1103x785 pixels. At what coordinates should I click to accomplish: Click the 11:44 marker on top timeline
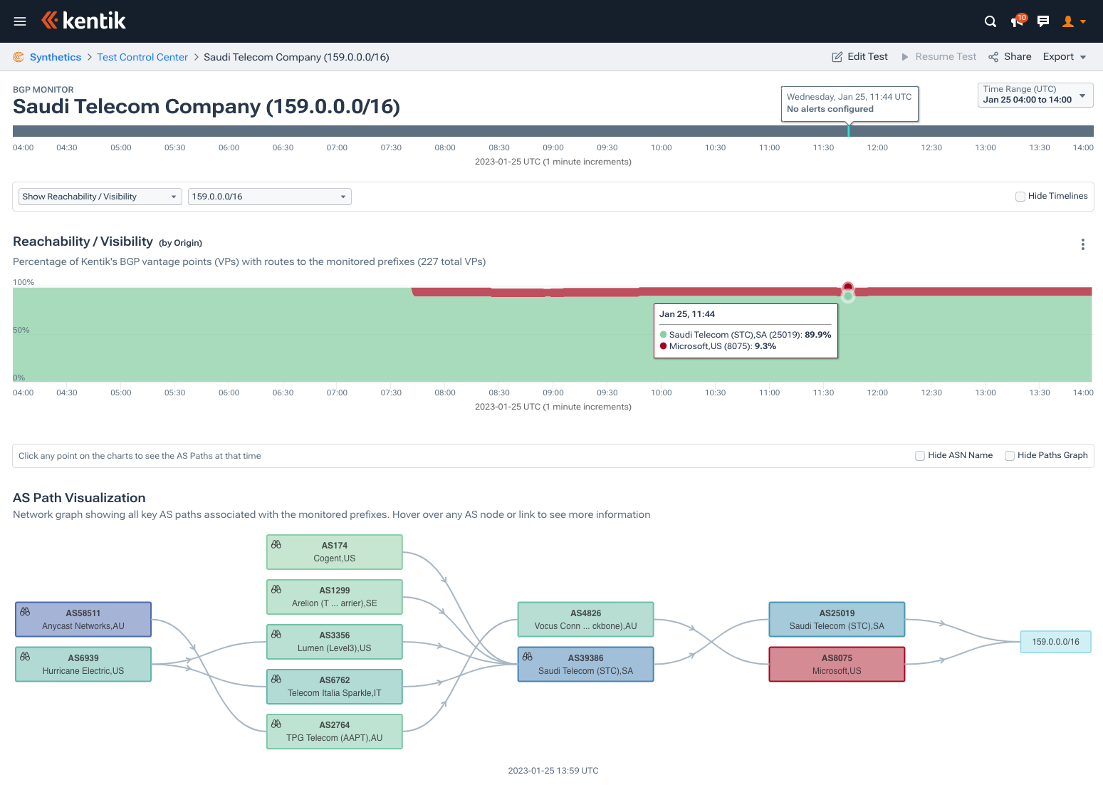pyautogui.click(x=848, y=130)
